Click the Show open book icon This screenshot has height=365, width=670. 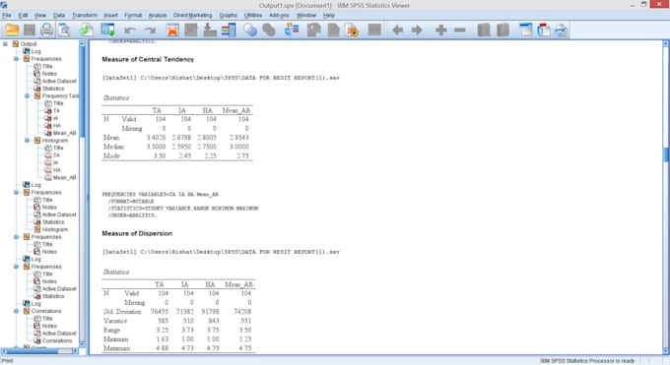(x=484, y=30)
